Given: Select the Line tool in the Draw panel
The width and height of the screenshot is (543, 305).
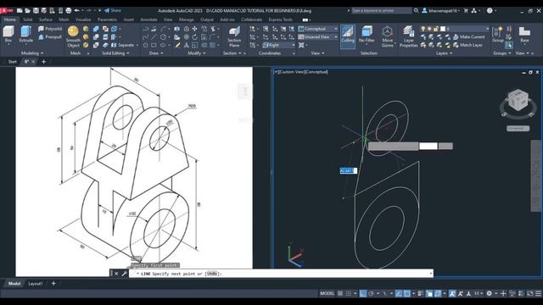Looking at the screenshot, I should tap(154, 36).
